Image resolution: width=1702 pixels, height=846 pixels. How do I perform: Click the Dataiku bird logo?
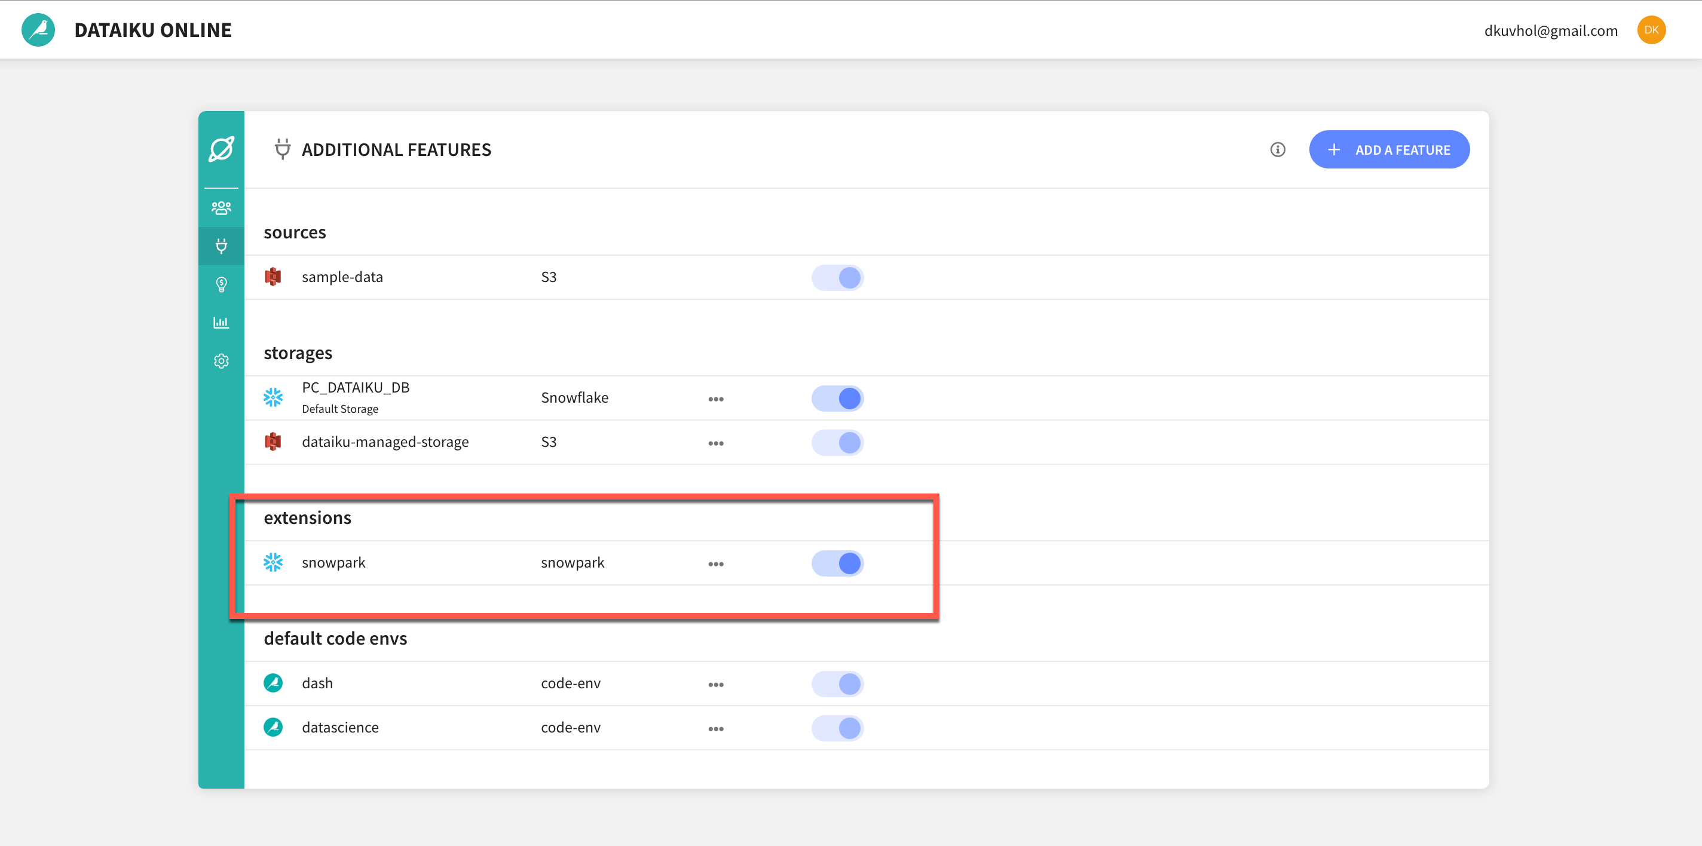point(38,30)
